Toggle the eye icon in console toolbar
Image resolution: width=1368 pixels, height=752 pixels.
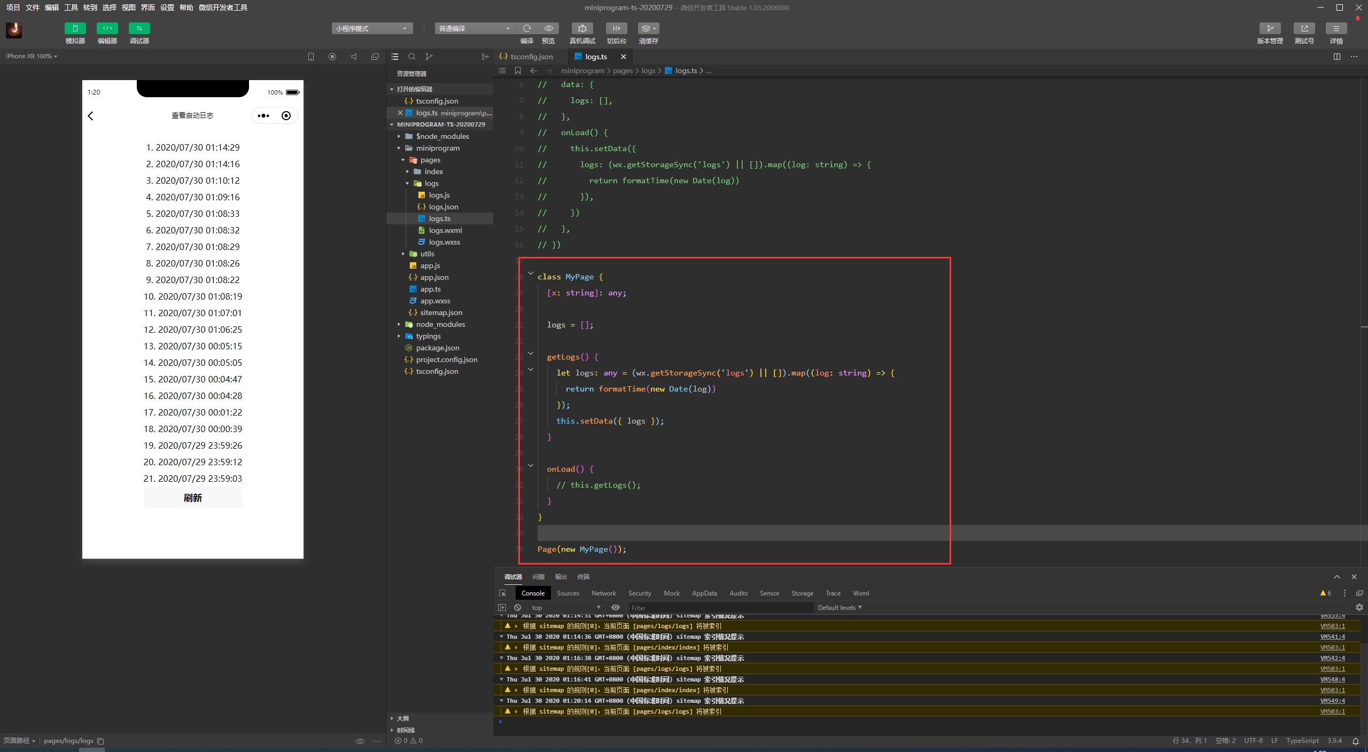pyautogui.click(x=616, y=607)
